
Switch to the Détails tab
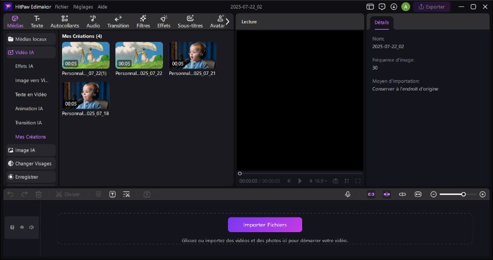(x=382, y=23)
